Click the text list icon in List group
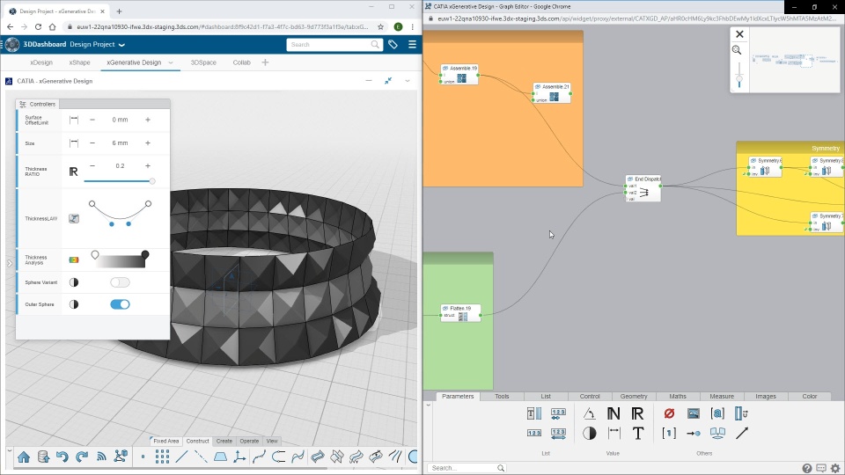Image resolution: width=845 pixels, height=475 pixels. tap(534, 413)
